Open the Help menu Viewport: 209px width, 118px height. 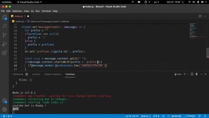(55, 11)
